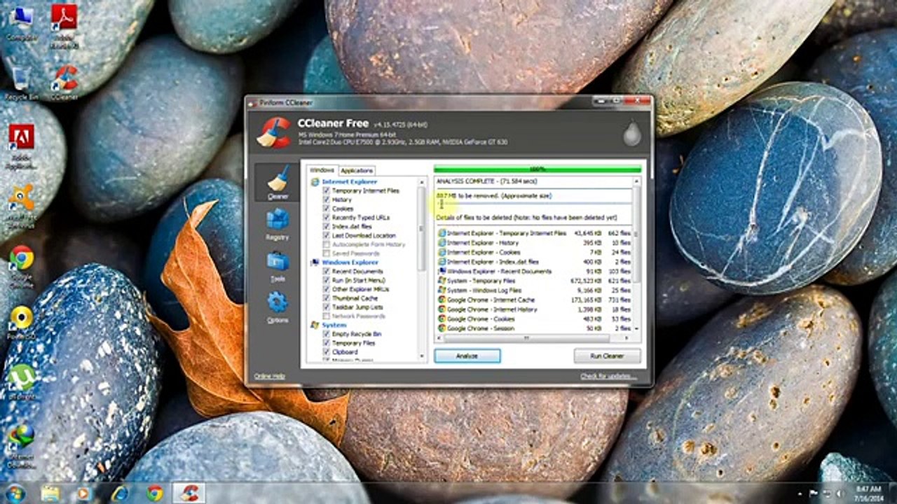
Task: Select the 'Google Chrome - Internet Cache' result row
Action: (x=534, y=300)
